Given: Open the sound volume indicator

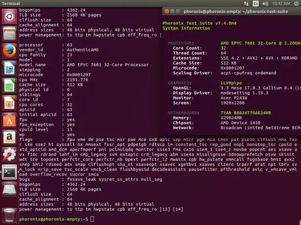Looking at the screenshot, I should (x=265, y=3).
